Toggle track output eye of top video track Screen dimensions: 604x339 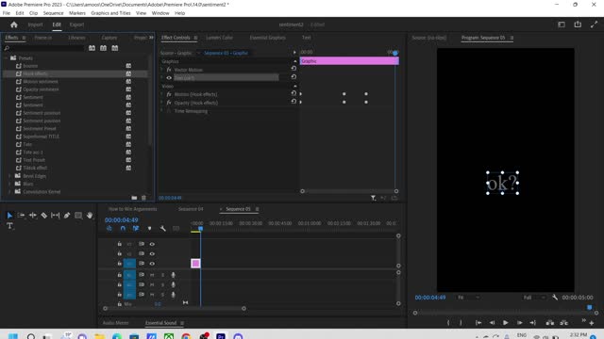click(152, 244)
